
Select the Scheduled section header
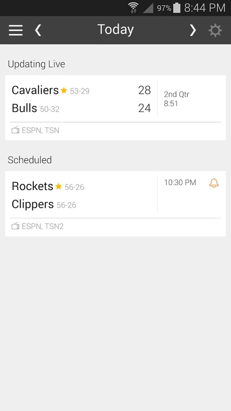click(30, 160)
